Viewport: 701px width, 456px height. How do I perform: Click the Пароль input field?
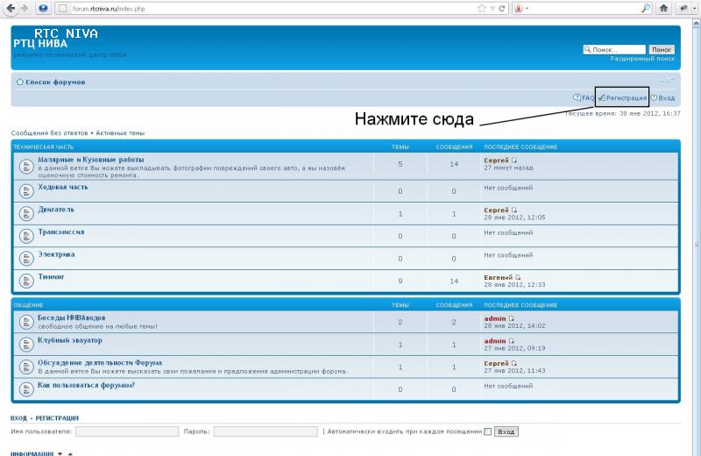click(266, 431)
